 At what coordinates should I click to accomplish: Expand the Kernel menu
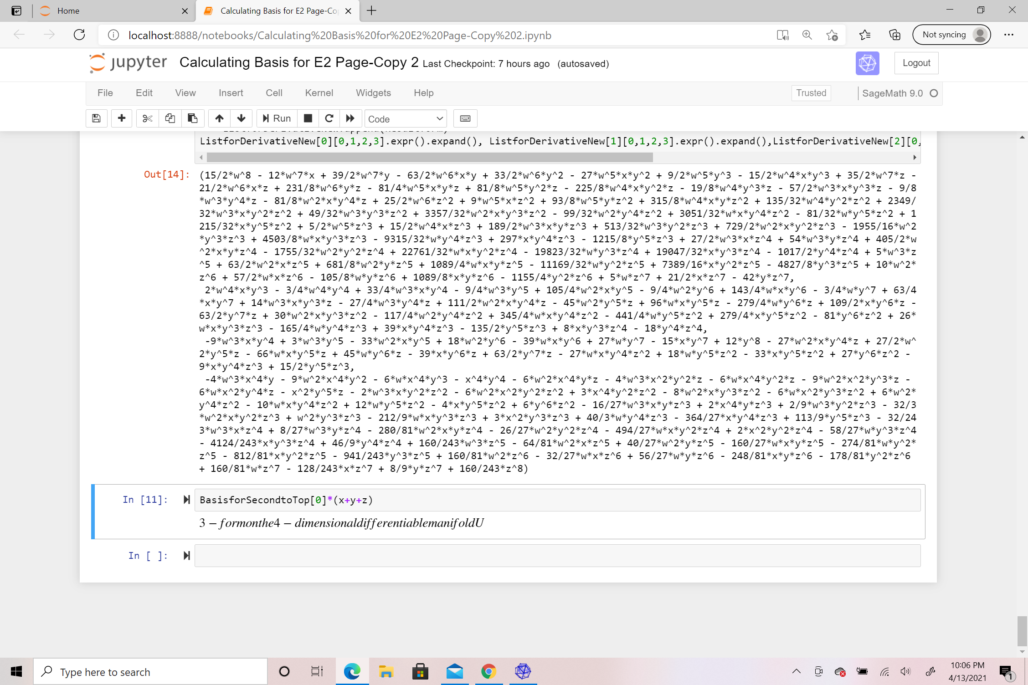319,93
